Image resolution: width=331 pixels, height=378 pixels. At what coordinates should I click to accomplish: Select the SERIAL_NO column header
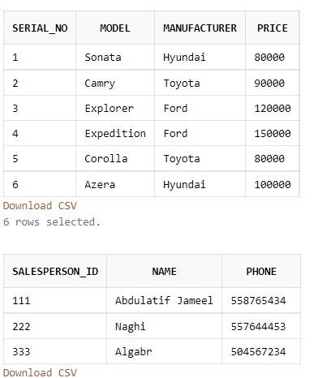[40, 28]
